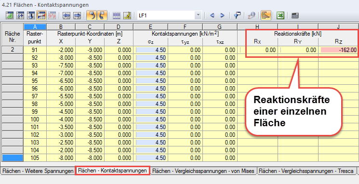Click X coordinate -7.500 in row 93
359x184 pixels.
point(61,66)
